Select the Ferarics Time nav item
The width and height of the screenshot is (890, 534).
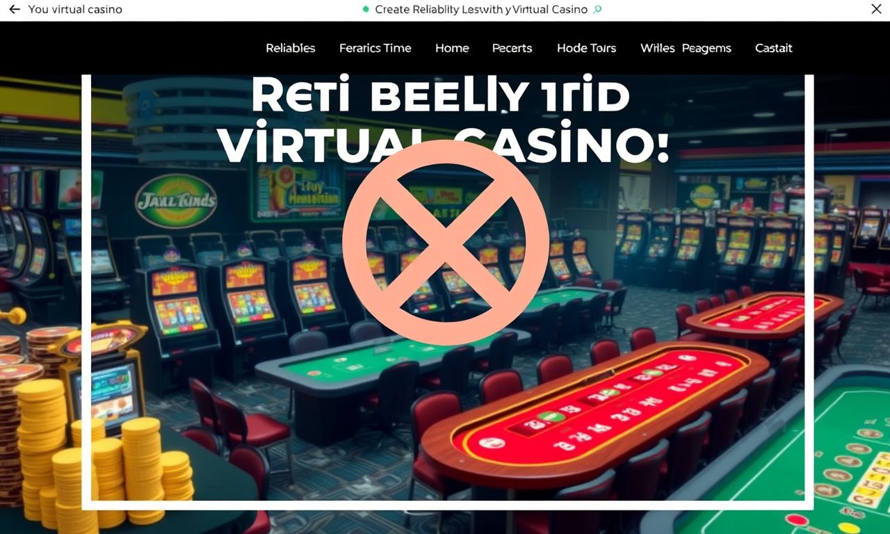pyautogui.click(x=375, y=48)
